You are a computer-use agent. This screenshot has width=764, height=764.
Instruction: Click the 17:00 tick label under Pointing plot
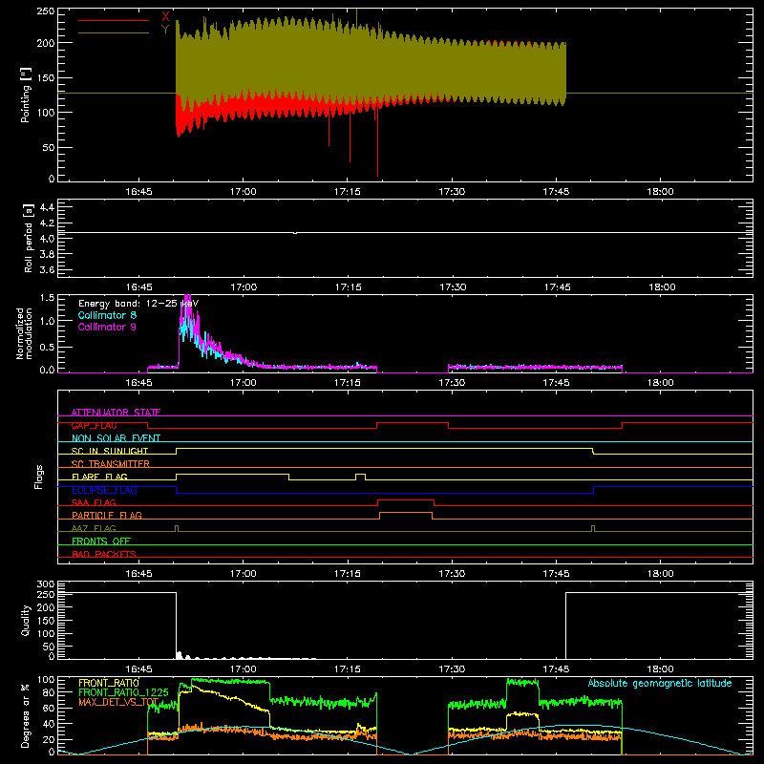[x=244, y=192]
